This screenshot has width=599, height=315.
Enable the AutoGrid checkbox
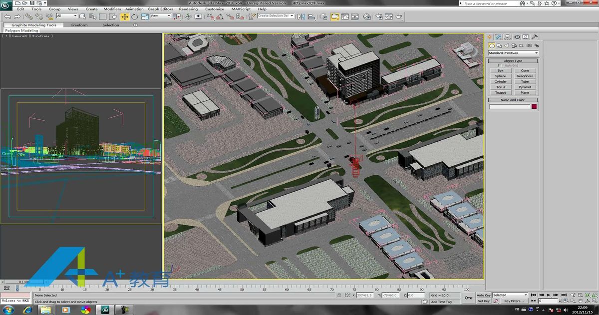[x=500, y=65]
